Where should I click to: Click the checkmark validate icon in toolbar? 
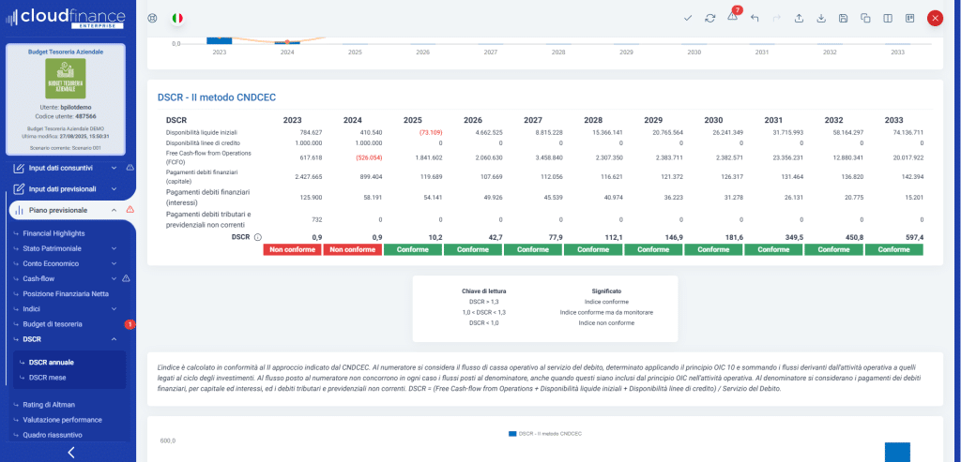(688, 18)
